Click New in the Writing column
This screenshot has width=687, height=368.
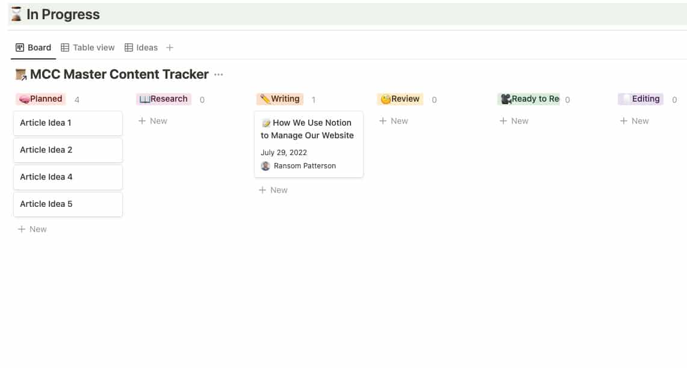(274, 189)
